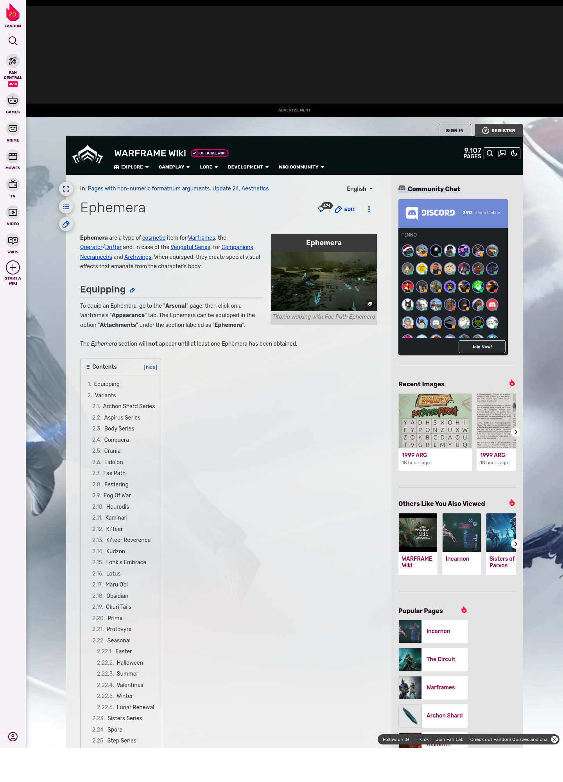Advance the Recent Images carousel arrow

[516, 432]
